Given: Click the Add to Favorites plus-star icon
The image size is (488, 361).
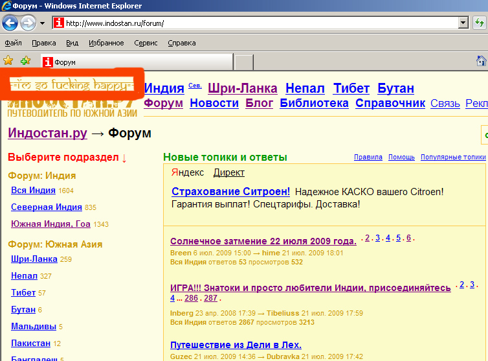Looking at the screenshot, I should 25,61.
